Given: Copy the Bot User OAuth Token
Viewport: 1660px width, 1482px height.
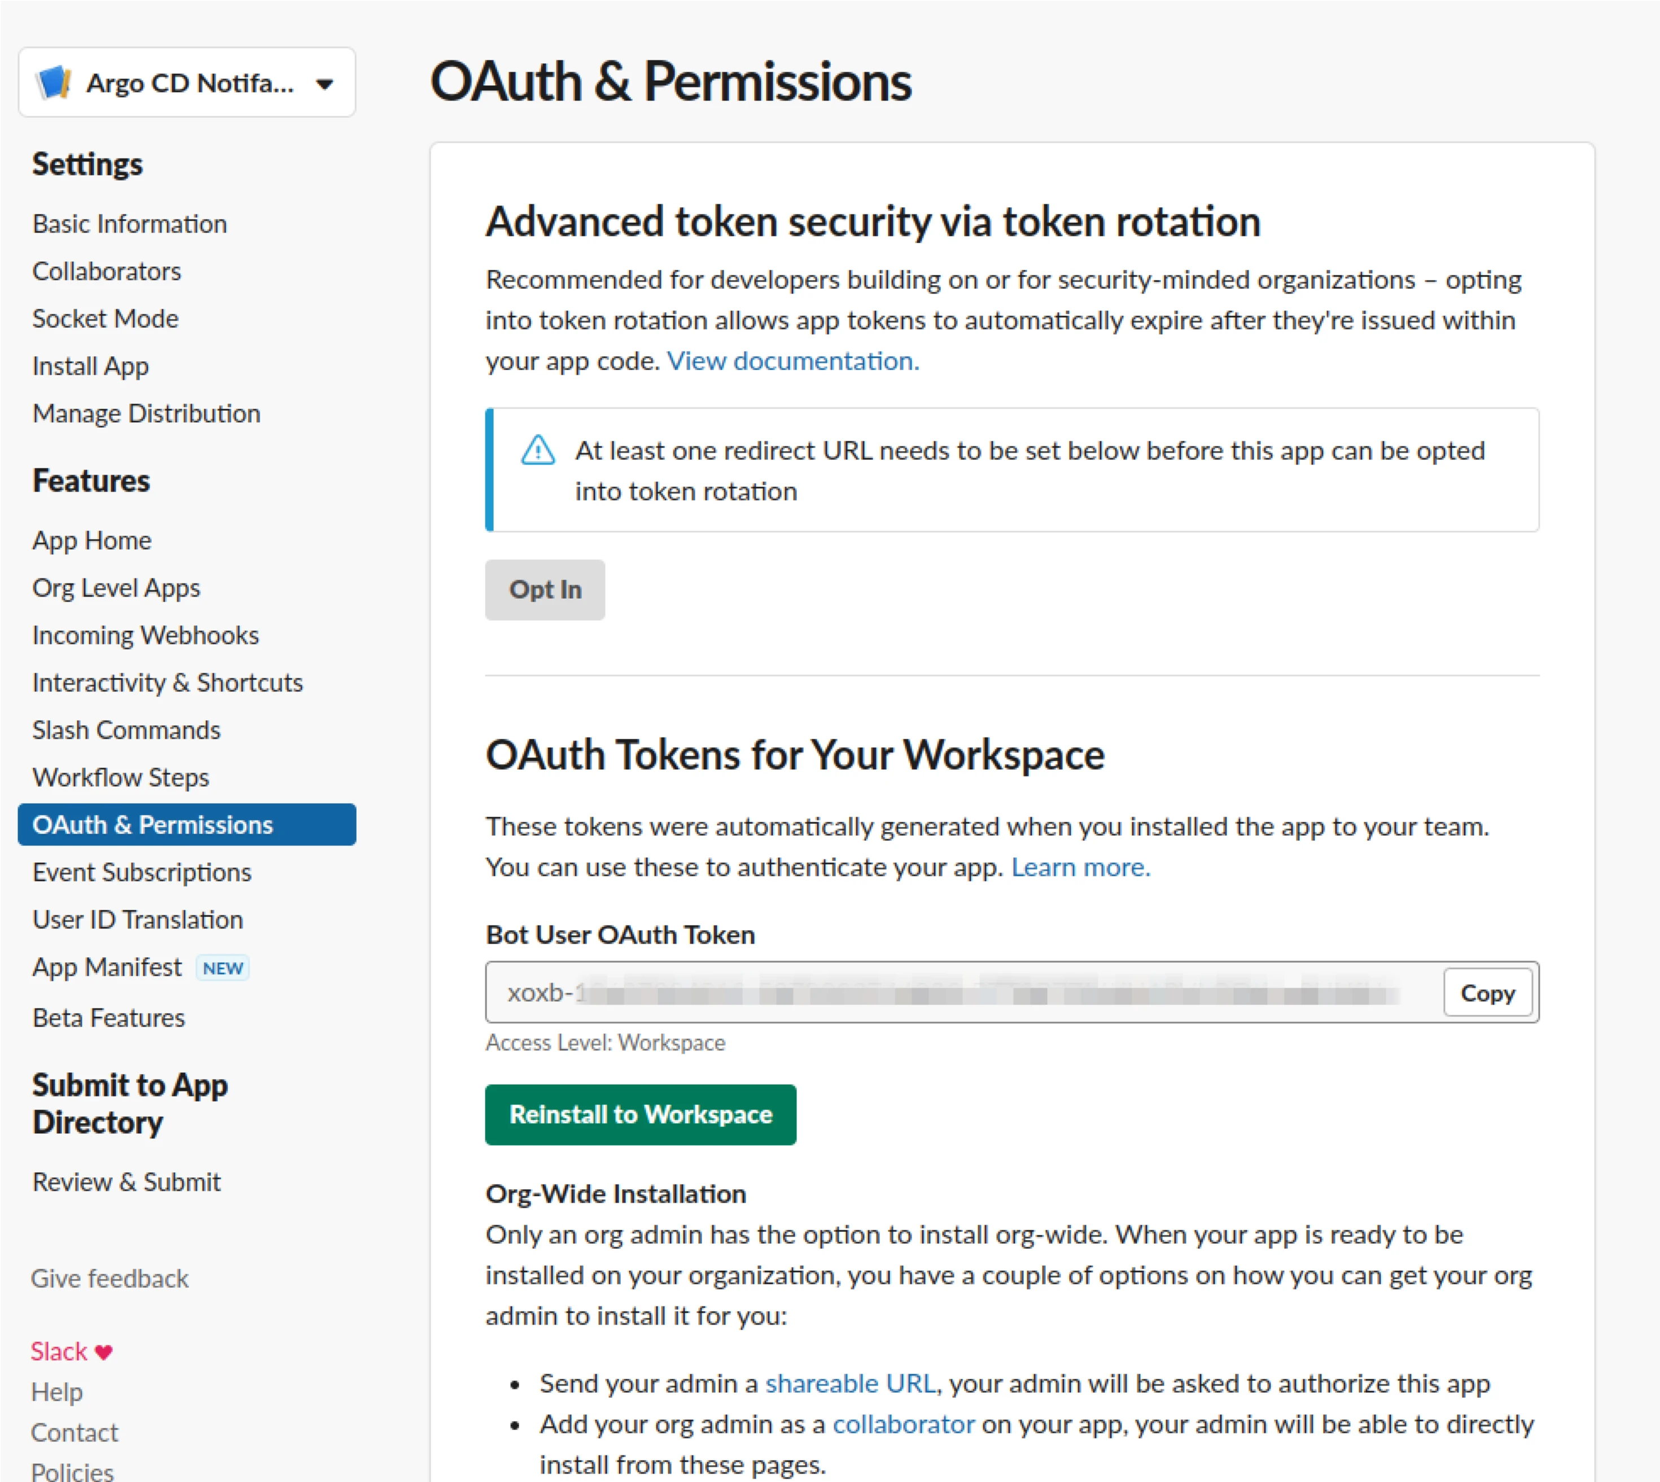Looking at the screenshot, I should [x=1487, y=993].
